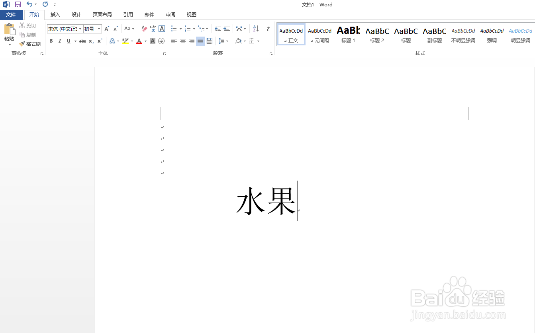The image size is (535, 333).
Task: Apply the yellow text highlight color
Action: (x=126, y=41)
